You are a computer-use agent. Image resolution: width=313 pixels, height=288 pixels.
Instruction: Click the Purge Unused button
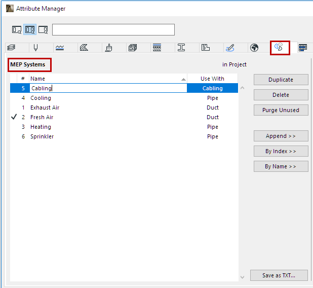[x=281, y=110]
